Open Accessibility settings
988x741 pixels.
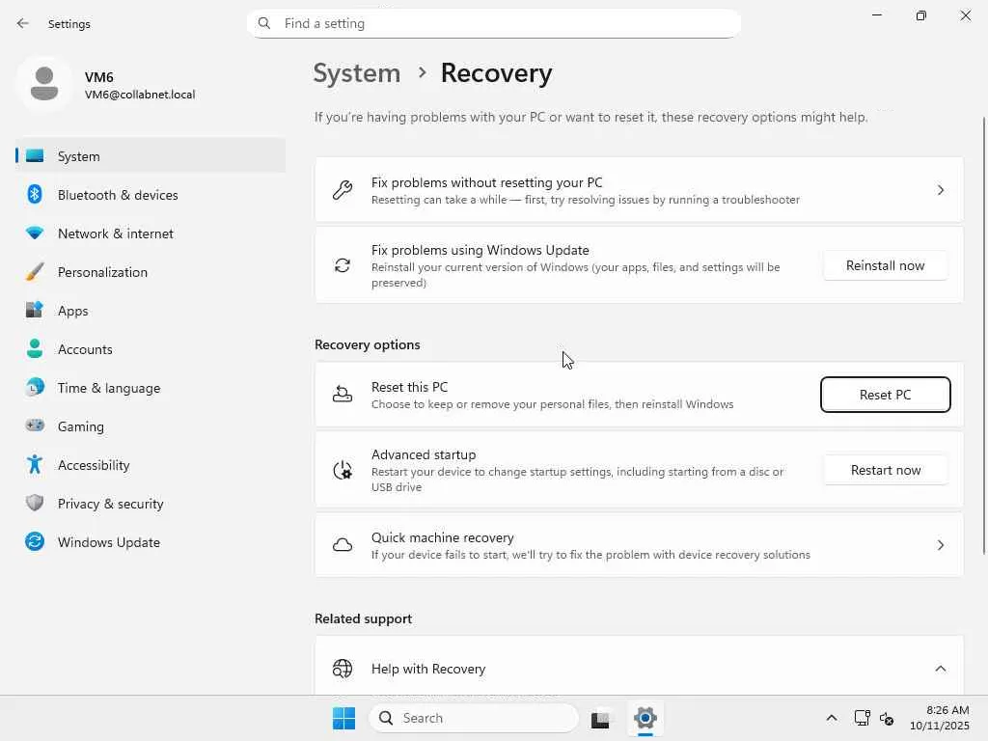[151, 464]
